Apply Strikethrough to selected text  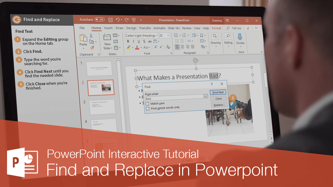[149, 42]
